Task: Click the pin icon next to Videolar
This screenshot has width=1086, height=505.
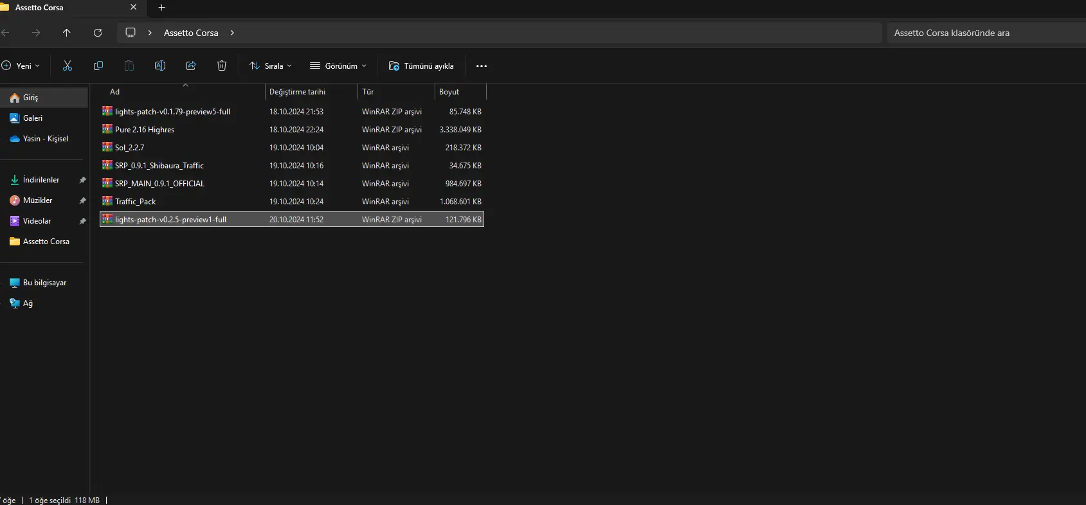Action: click(x=82, y=221)
